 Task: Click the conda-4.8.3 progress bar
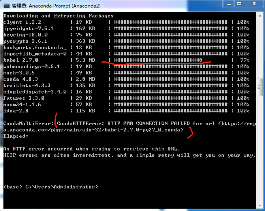[171, 79]
